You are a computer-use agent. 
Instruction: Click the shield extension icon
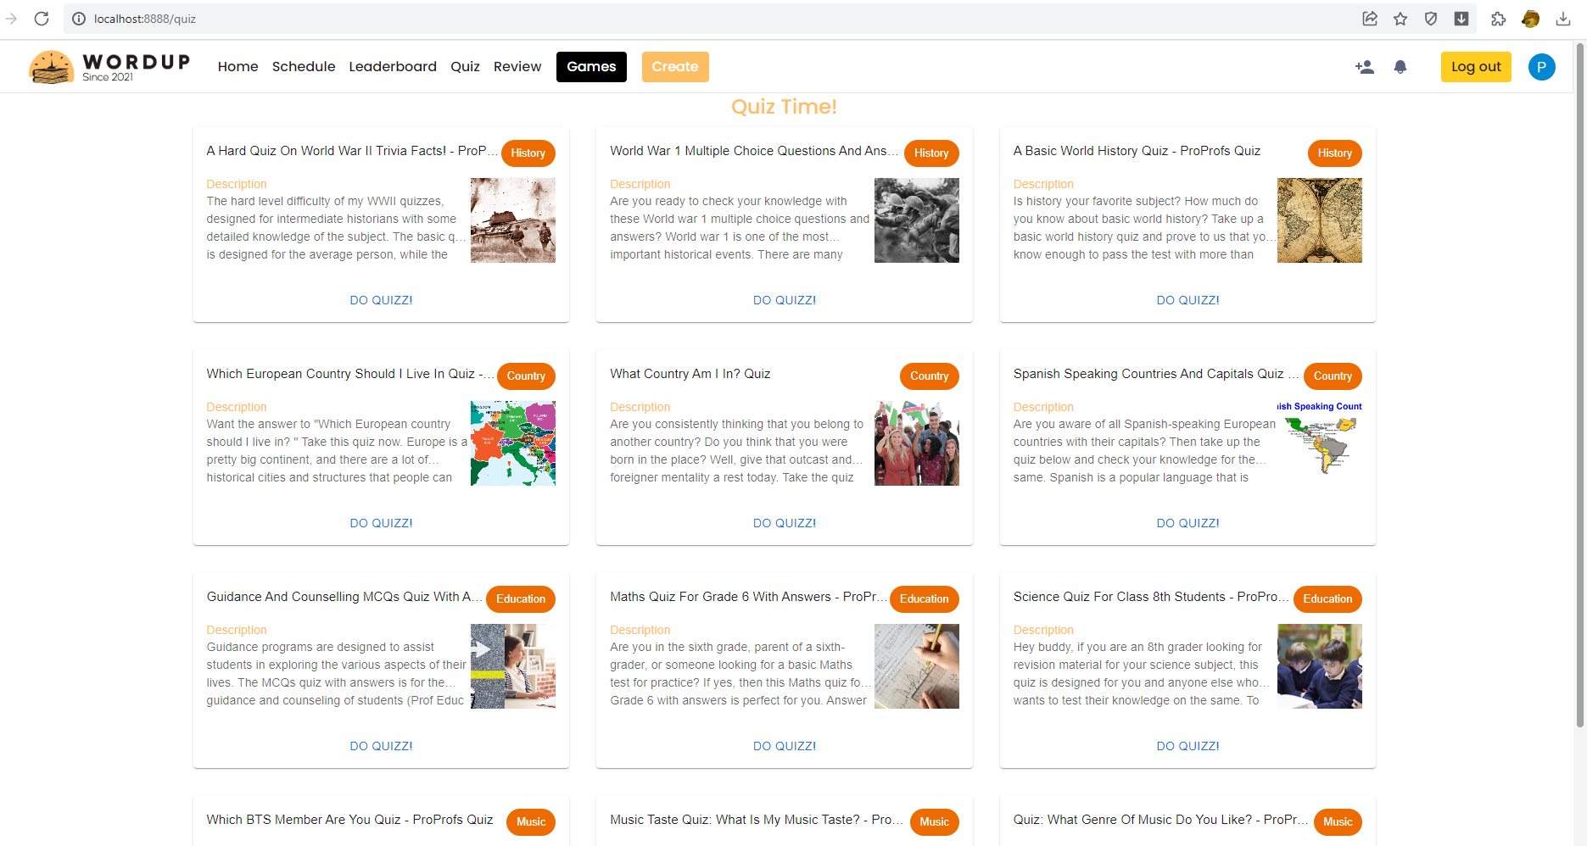[x=1431, y=19]
